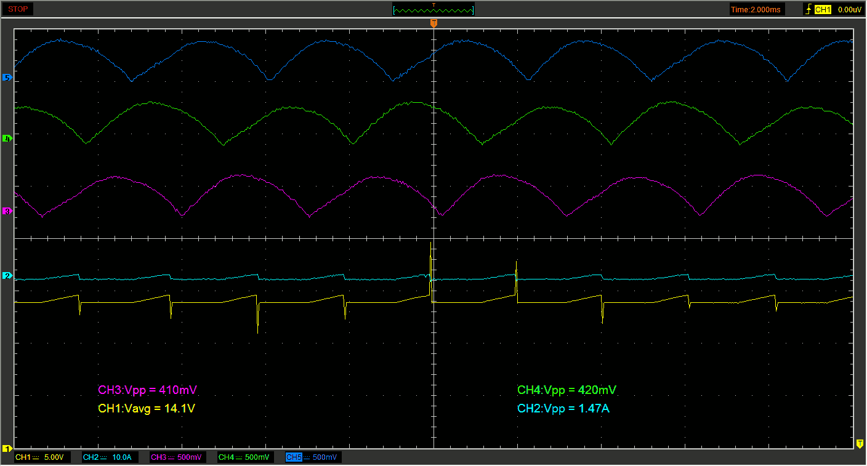Select the yellow channel 1 ground marker

7,448
